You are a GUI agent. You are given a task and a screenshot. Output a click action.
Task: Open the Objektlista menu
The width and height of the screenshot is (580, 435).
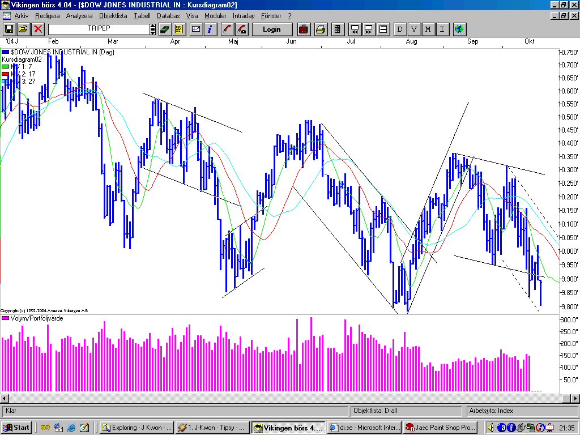pos(113,16)
